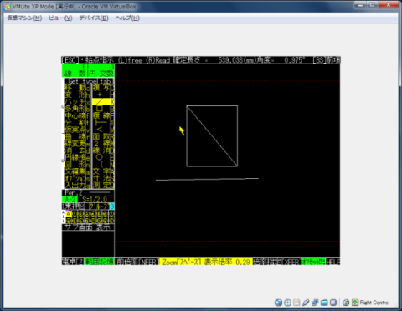The image size is (402, 311).
Task: Choose the highlighted line / tool
Action: pos(103,101)
